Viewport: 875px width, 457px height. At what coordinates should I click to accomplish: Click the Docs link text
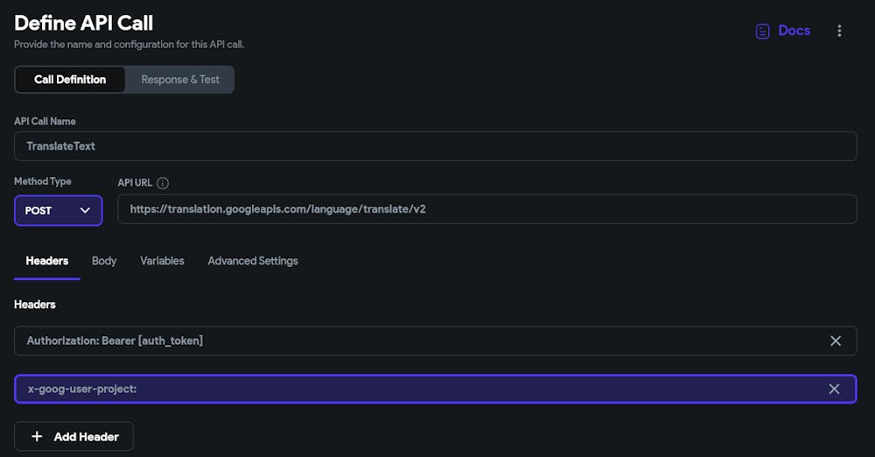tap(794, 31)
